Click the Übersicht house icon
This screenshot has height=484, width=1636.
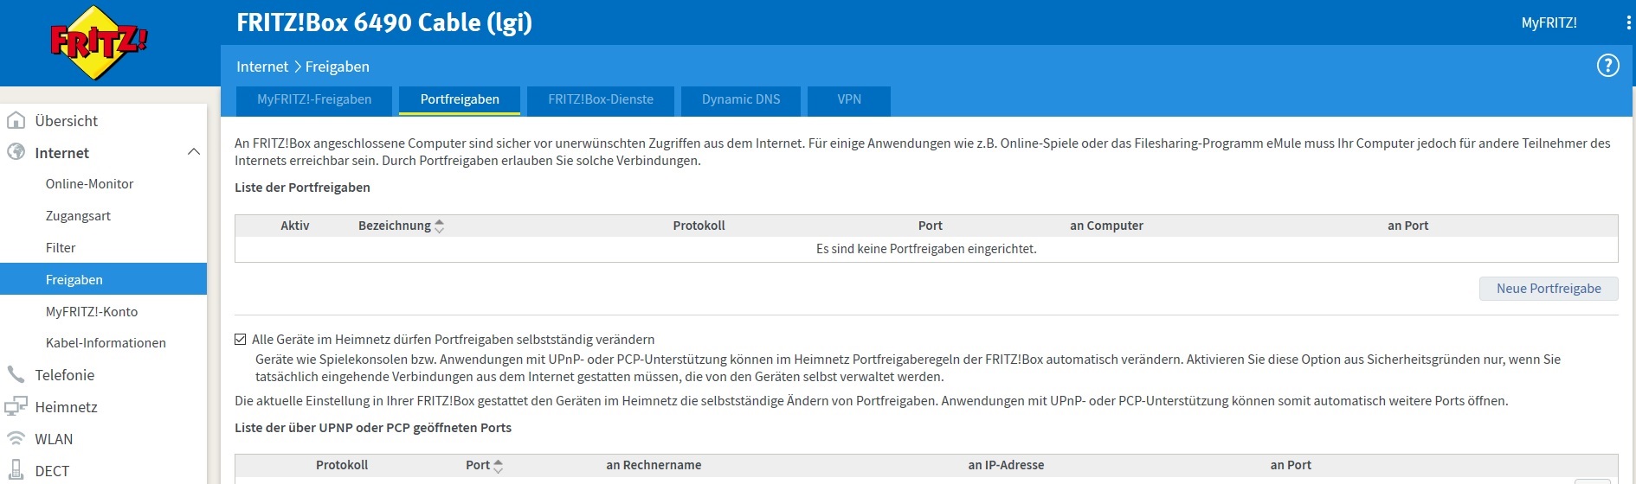click(x=16, y=120)
